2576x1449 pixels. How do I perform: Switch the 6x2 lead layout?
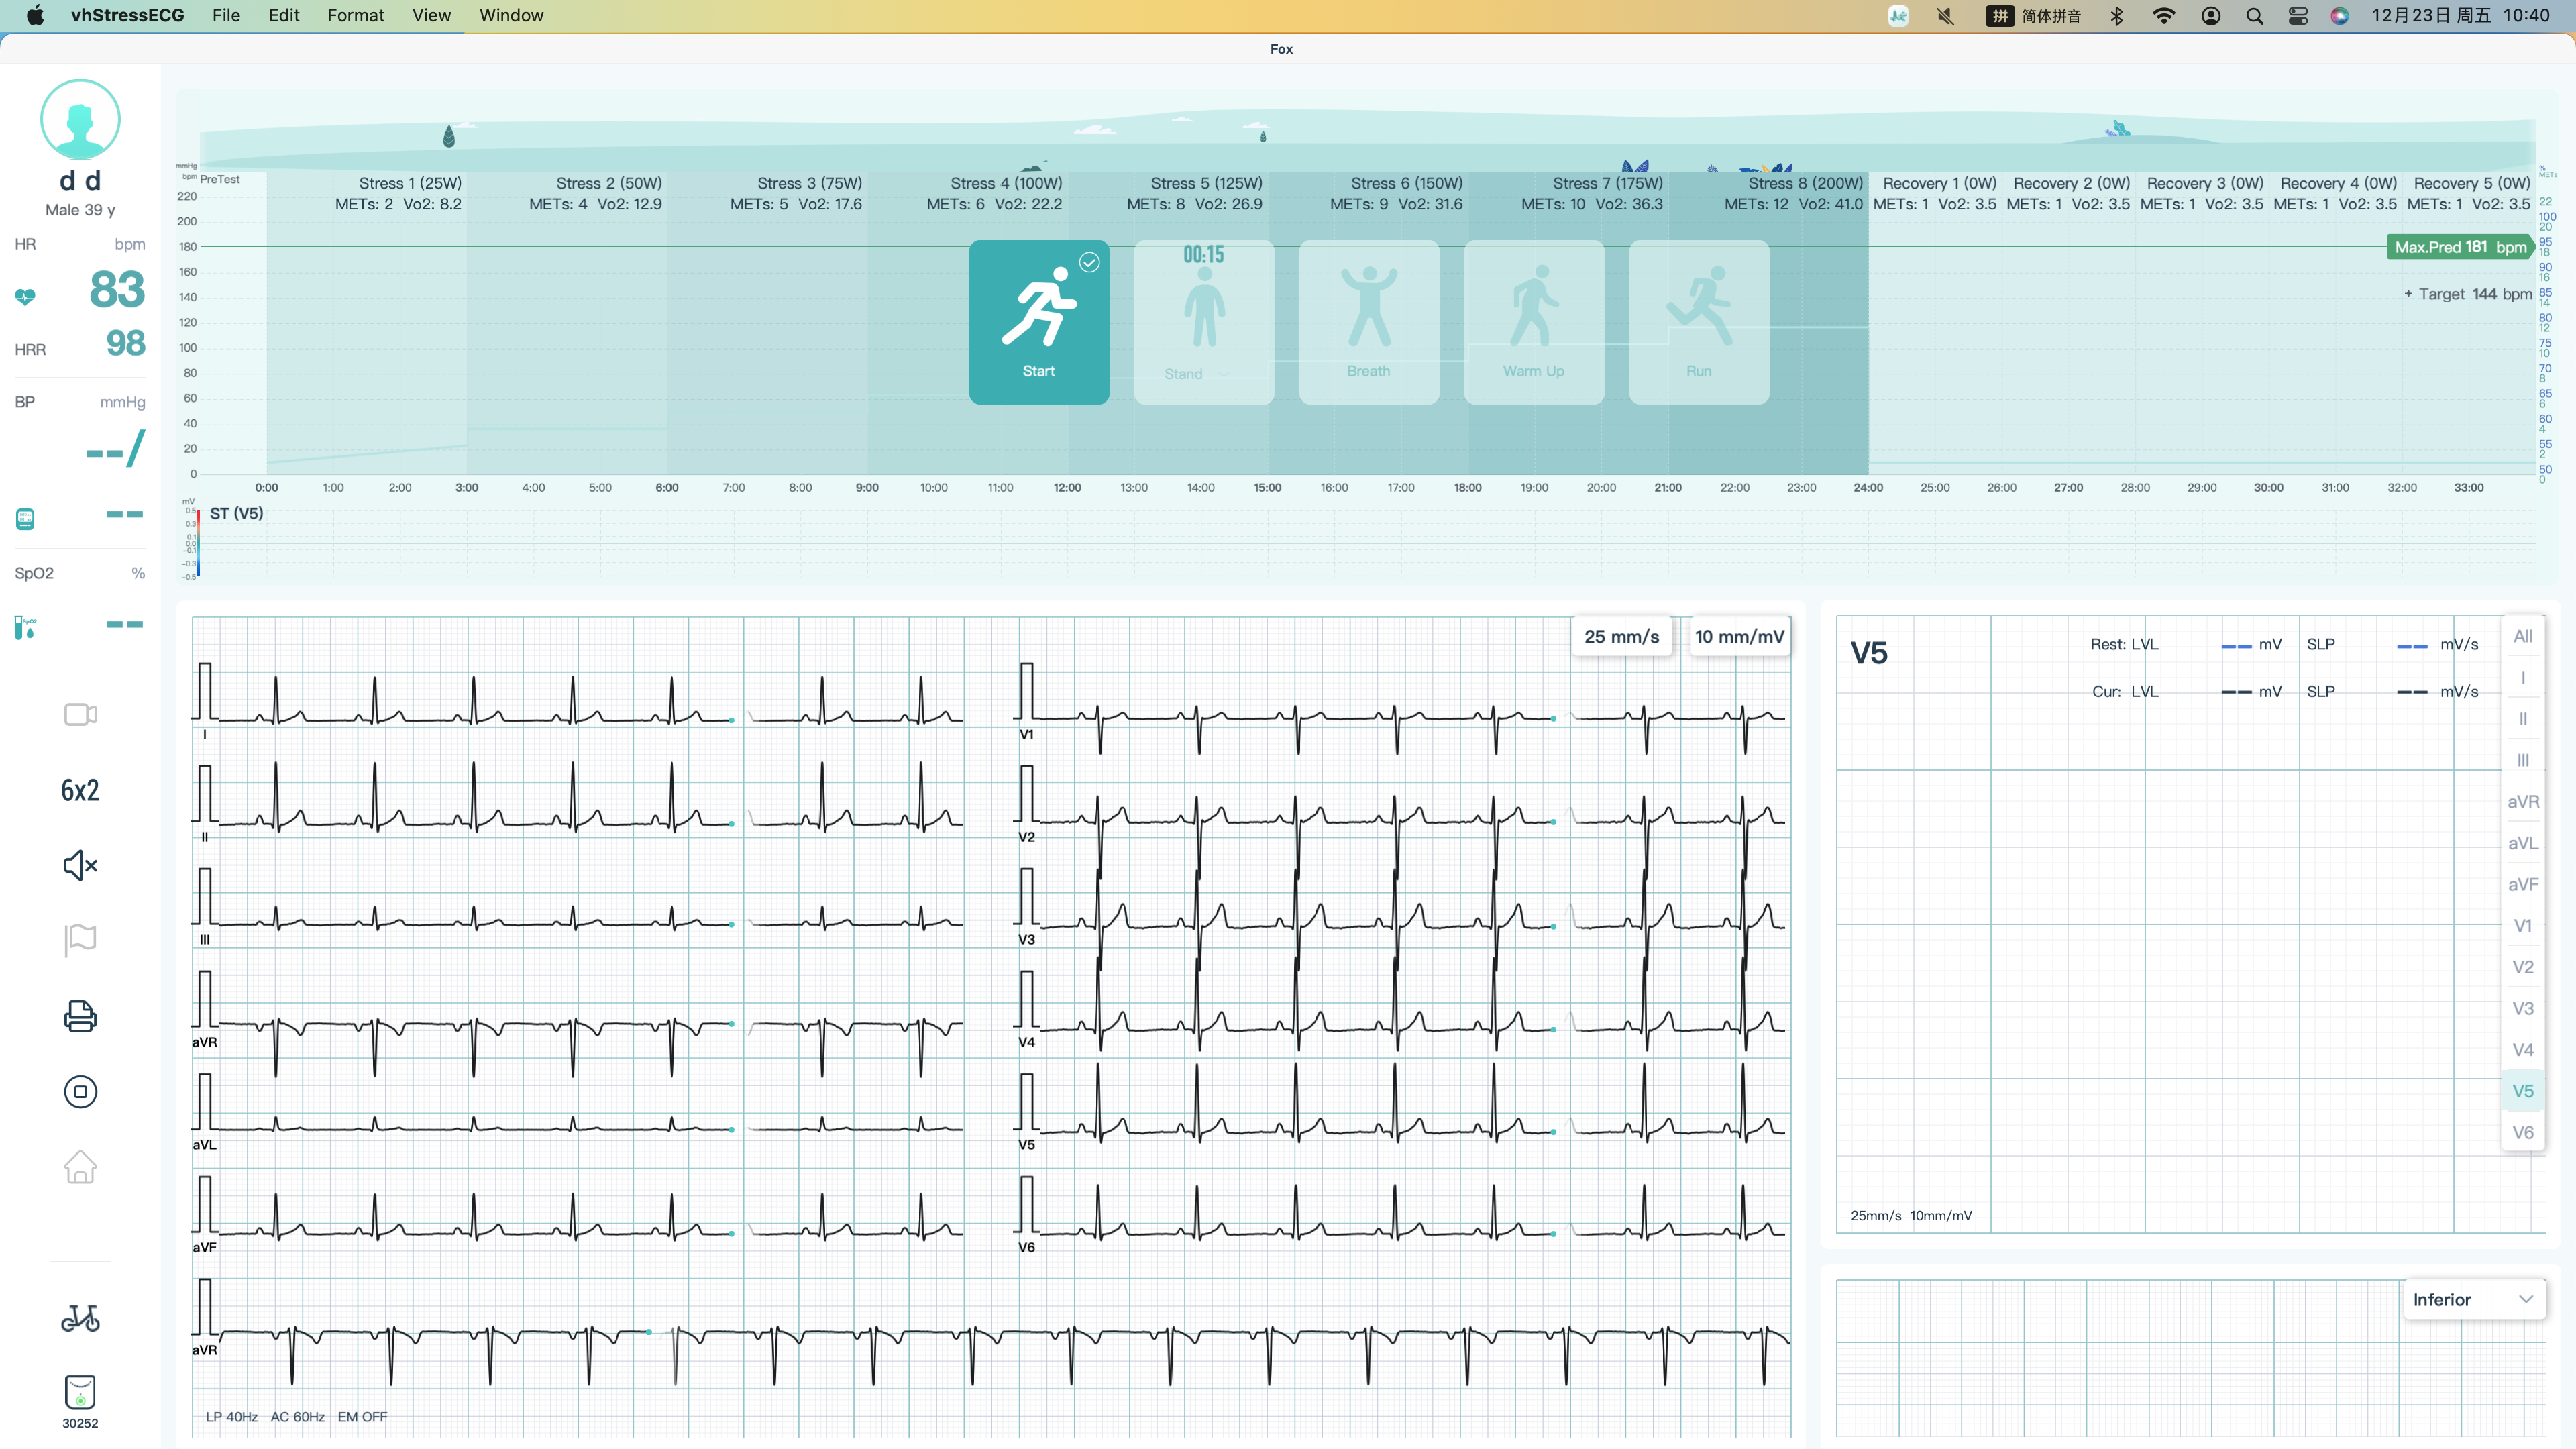click(80, 790)
